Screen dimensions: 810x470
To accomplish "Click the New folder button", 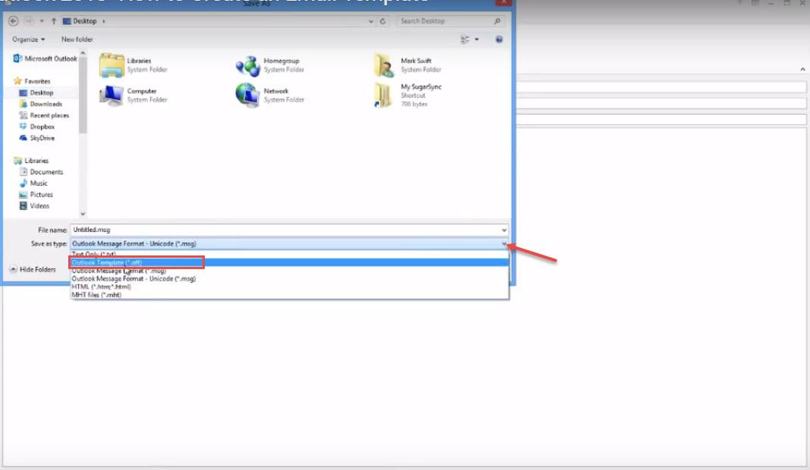I will (77, 39).
